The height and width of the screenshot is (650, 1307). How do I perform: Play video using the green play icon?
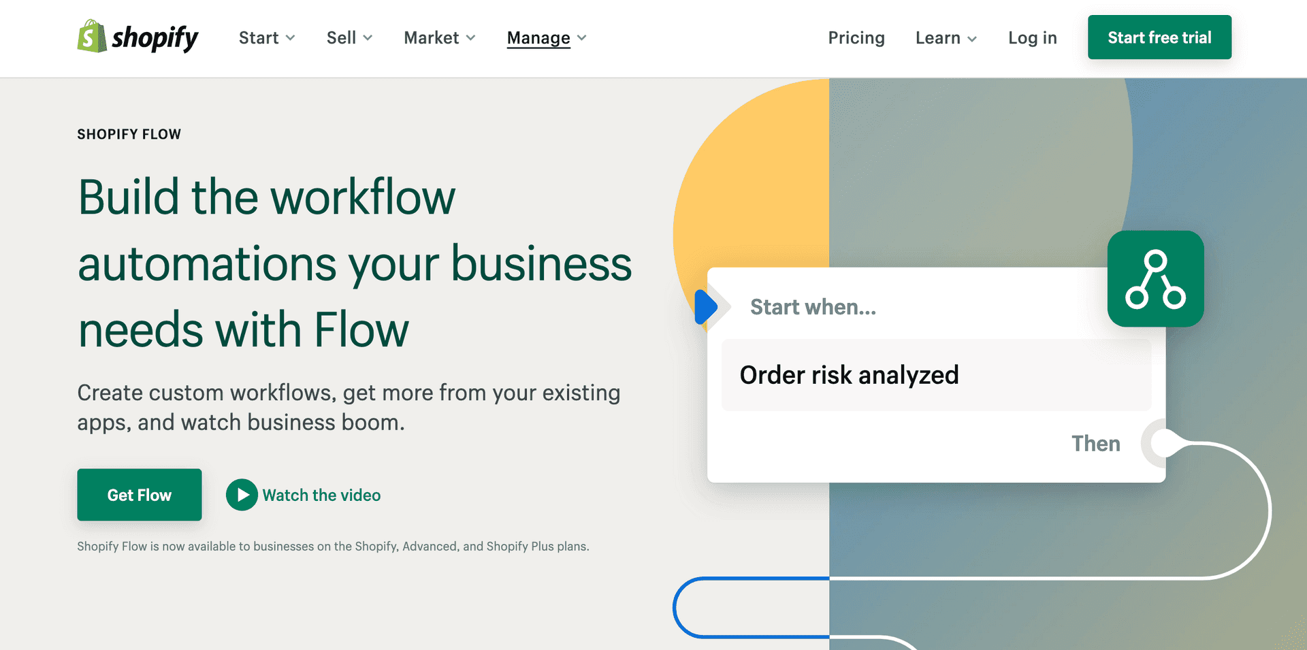[x=242, y=495]
